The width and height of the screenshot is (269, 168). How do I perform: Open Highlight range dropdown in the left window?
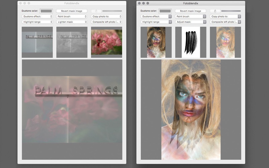(x=37, y=22)
